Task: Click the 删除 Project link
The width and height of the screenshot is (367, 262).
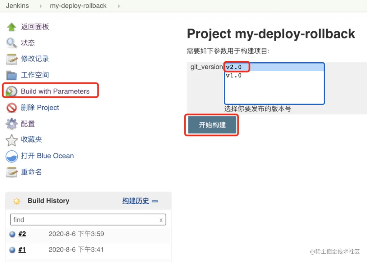Action: click(40, 108)
